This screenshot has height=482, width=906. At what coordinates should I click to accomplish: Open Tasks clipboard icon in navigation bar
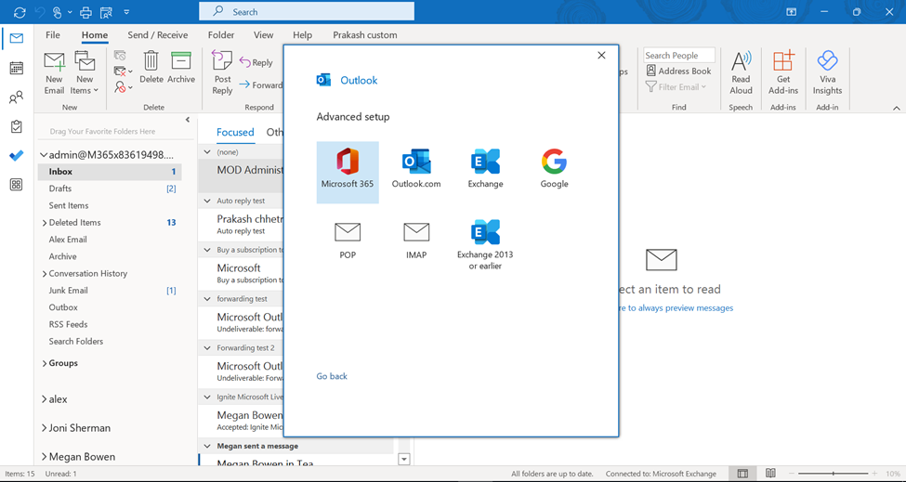pyautogui.click(x=17, y=126)
